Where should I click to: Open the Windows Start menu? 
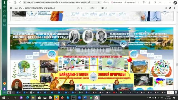pos(4,97)
